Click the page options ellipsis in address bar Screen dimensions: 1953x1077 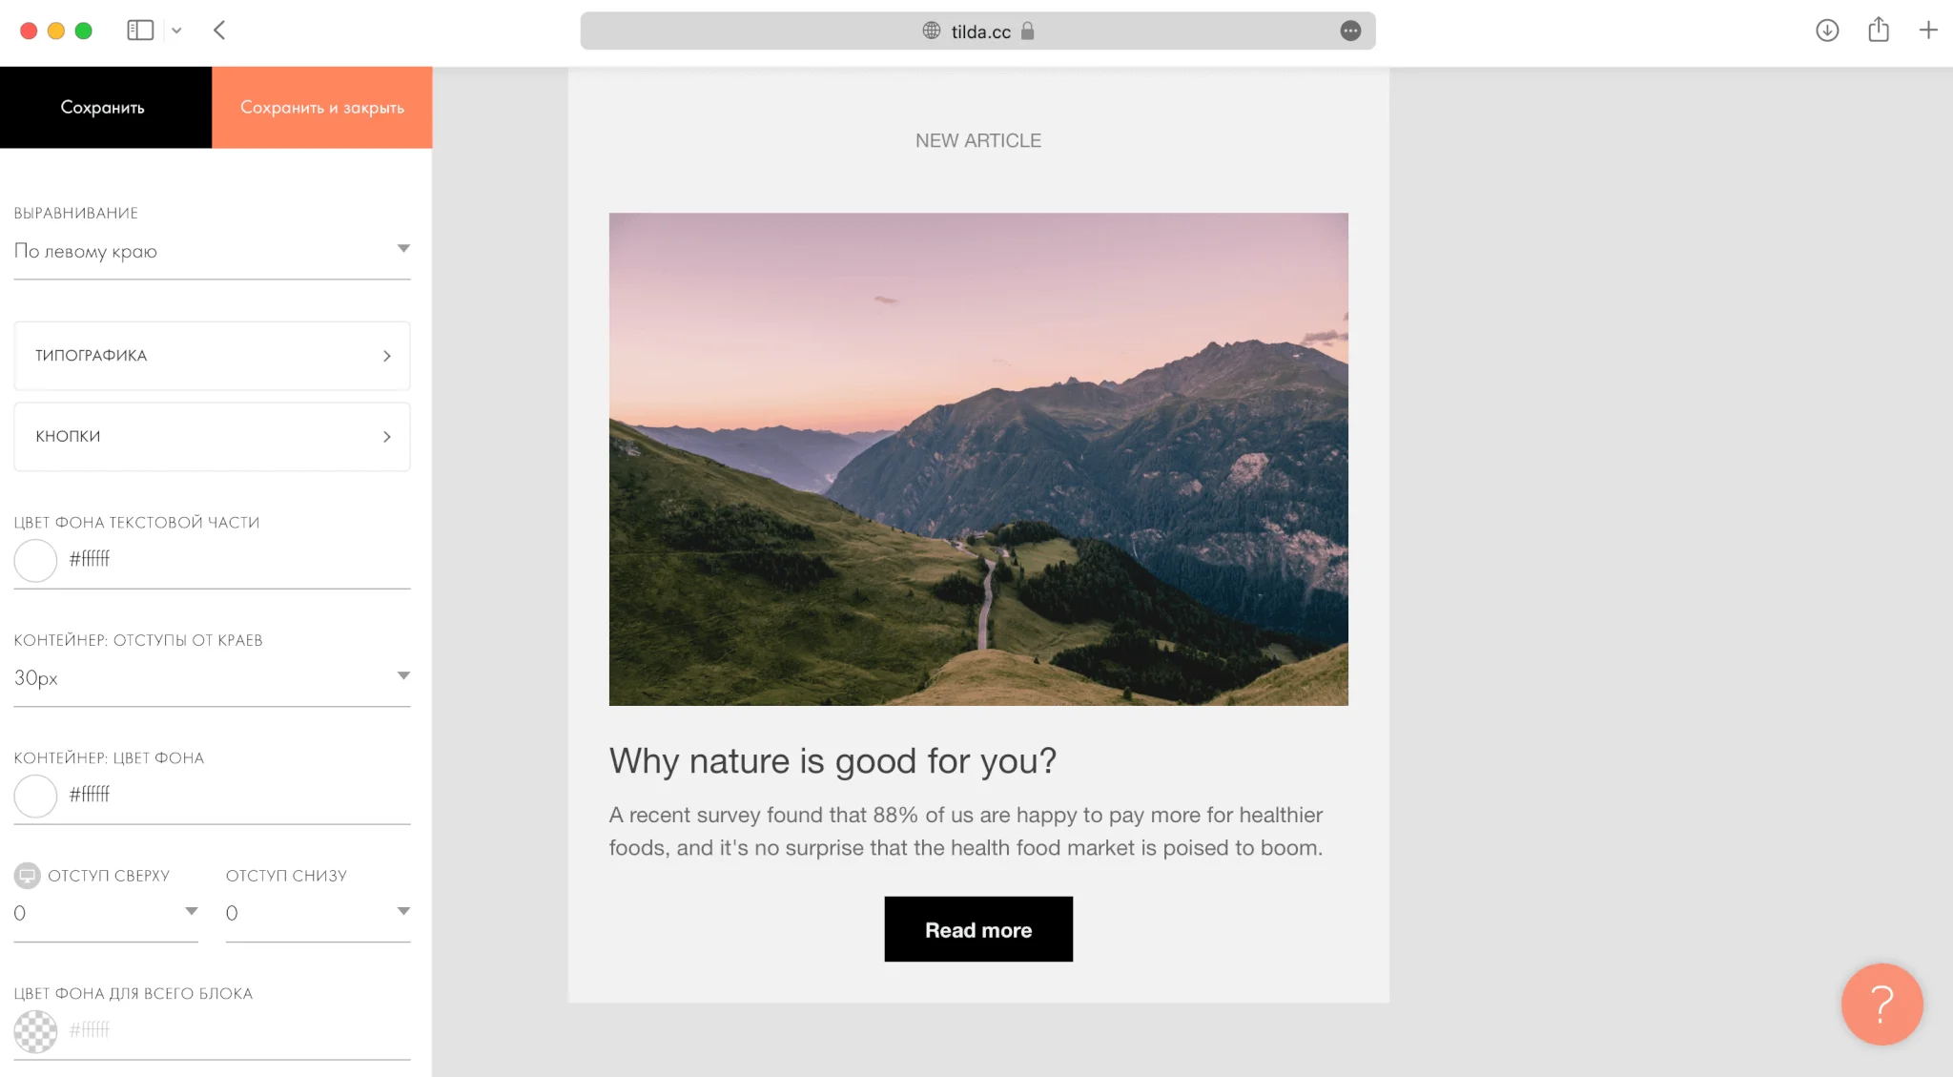(x=1350, y=31)
